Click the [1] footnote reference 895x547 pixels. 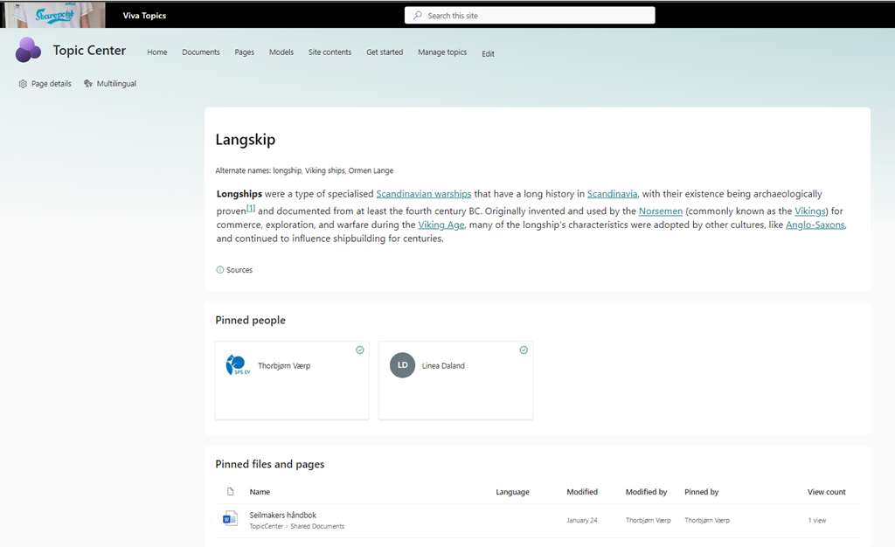click(251, 208)
